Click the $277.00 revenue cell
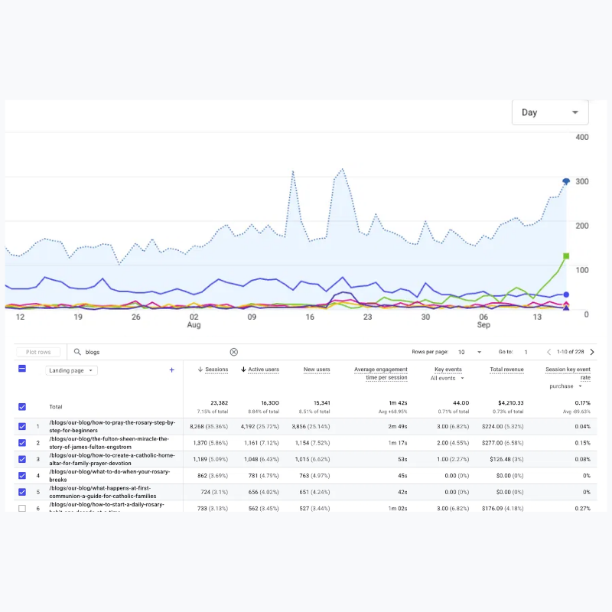The height and width of the screenshot is (612, 612). [x=503, y=443]
